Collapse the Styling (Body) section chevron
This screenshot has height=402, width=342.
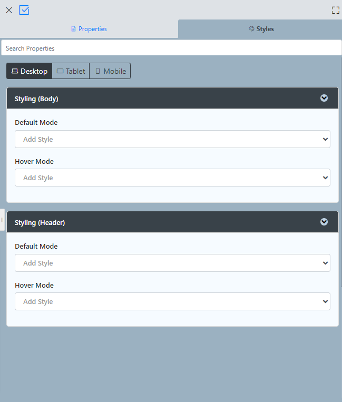point(324,98)
